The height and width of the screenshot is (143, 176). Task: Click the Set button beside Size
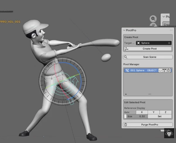160,116
